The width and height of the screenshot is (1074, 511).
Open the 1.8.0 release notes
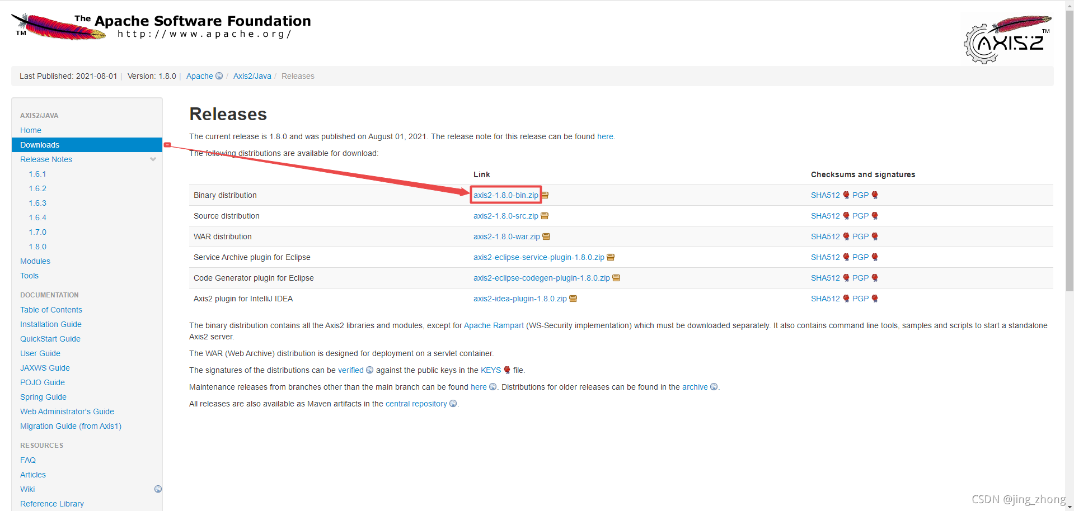click(x=37, y=247)
